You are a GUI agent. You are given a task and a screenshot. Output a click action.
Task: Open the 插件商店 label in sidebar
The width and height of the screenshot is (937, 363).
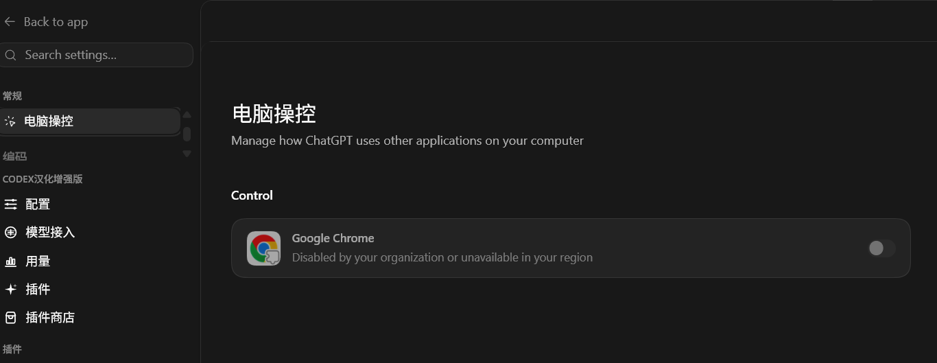click(50, 318)
